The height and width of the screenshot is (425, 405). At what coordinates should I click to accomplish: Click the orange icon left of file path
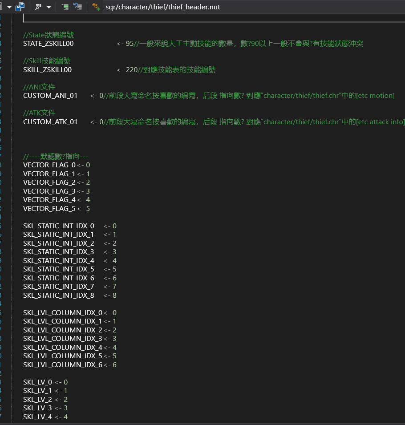pos(96,7)
